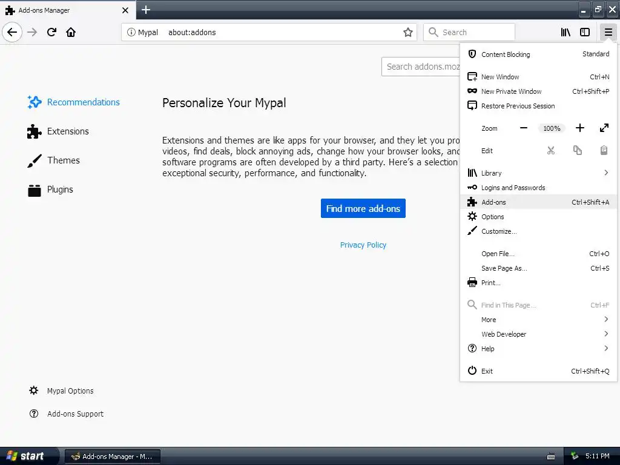Click Find in This Page...
Viewport: 620px width, 465px height.
point(538,305)
